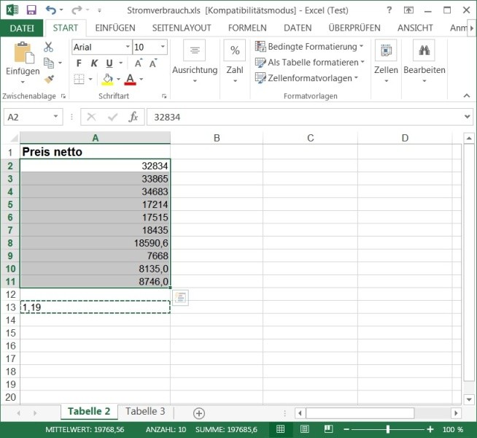Click Als Tabelle formatieren icon
Viewport: 477px width, 438px height.
click(x=260, y=62)
